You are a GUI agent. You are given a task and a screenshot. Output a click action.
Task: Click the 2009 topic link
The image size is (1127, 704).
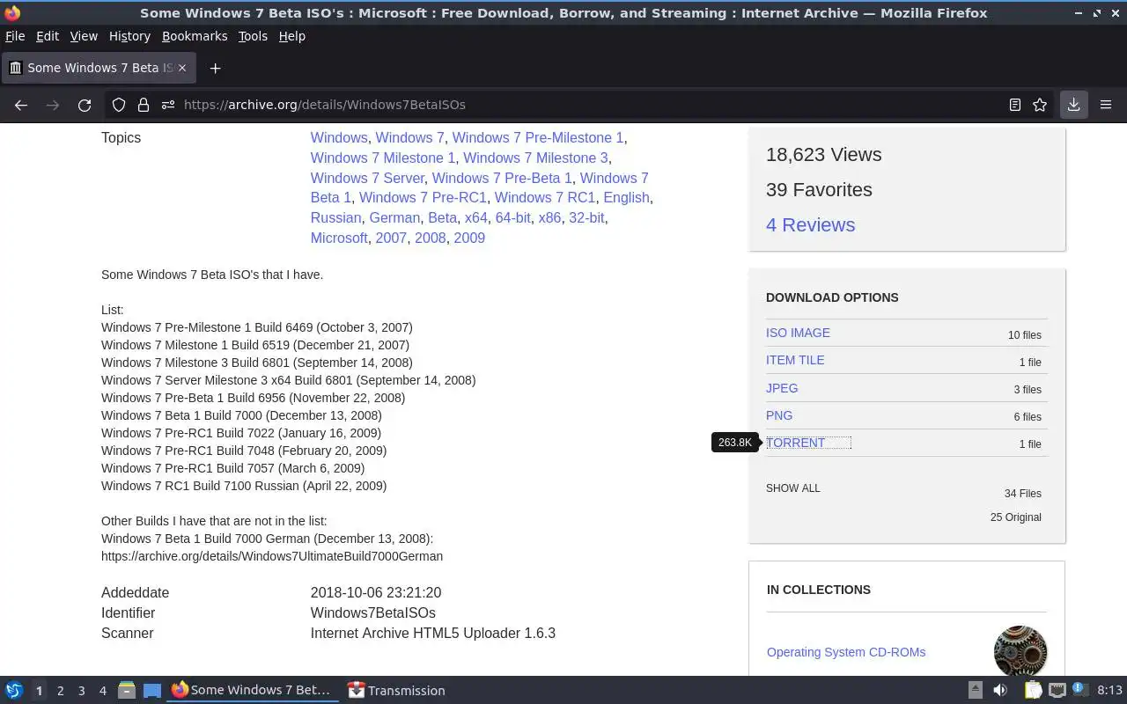(x=469, y=238)
